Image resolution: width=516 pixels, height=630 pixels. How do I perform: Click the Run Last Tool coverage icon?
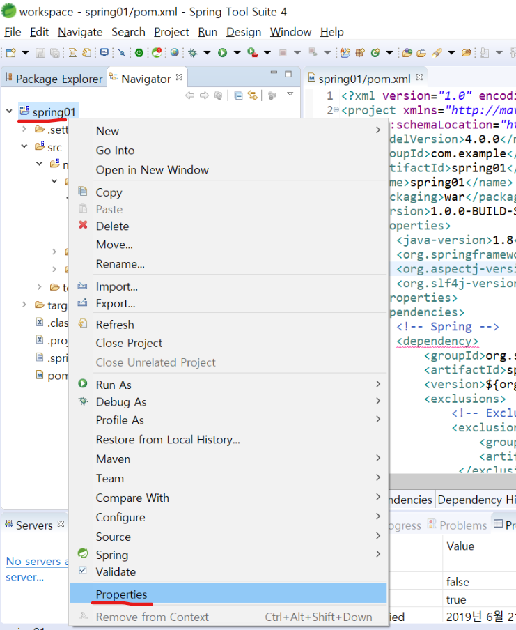tap(253, 53)
